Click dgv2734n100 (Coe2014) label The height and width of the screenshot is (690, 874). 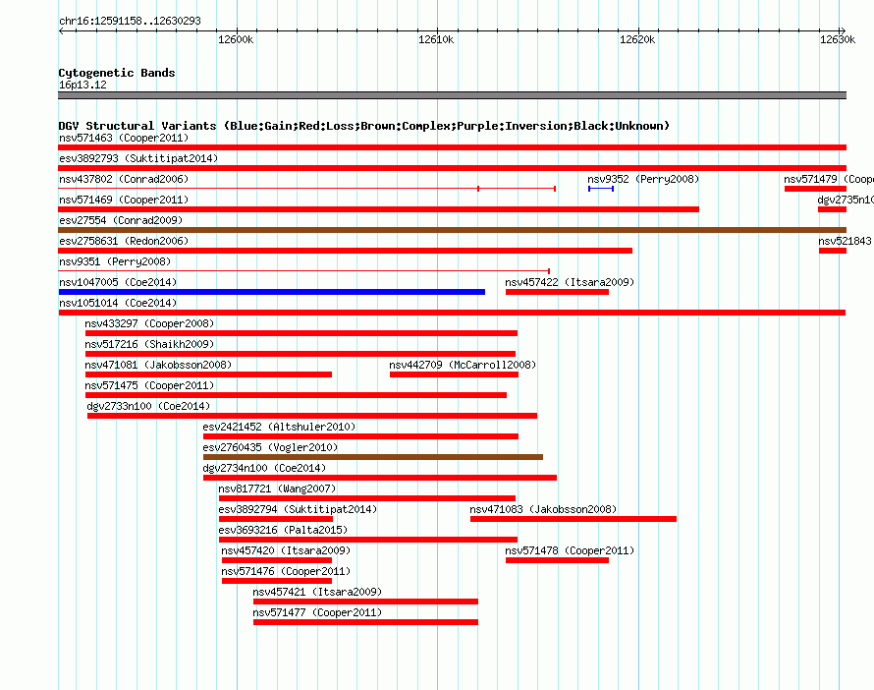[264, 468]
